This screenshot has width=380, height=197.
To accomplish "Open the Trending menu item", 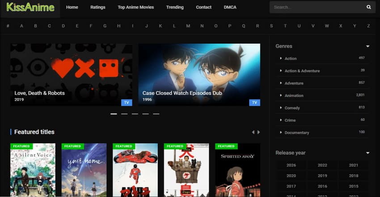I will (175, 8).
